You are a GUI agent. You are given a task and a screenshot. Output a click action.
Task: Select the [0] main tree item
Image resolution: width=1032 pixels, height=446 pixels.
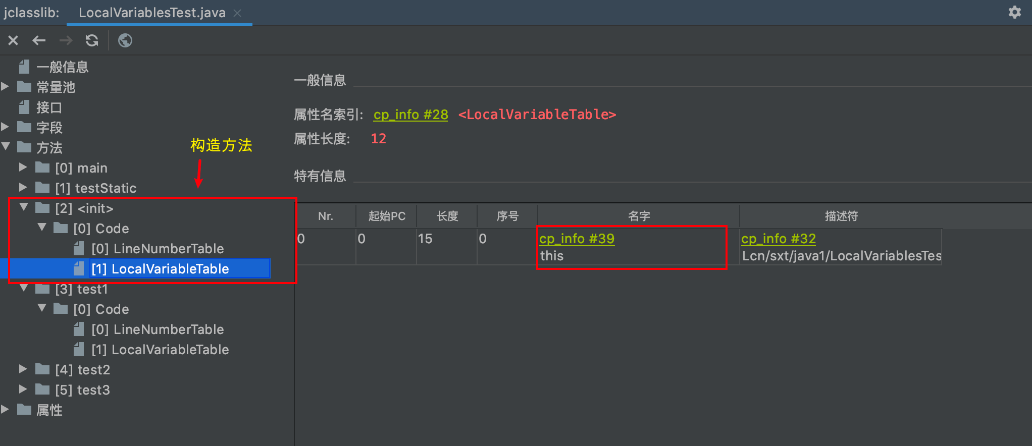pyautogui.click(x=81, y=168)
